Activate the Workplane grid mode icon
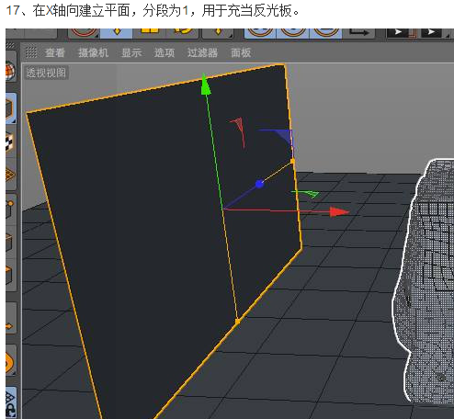This screenshot has width=454, height=419. (10, 175)
